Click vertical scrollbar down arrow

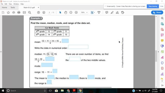156,87
